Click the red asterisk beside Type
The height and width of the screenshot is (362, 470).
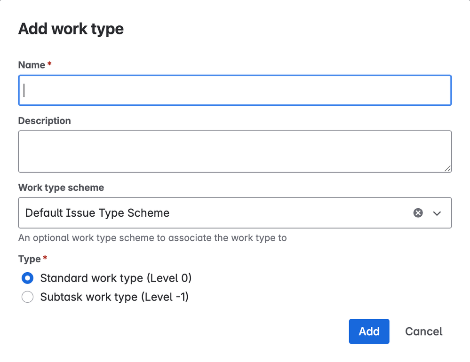[x=45, y=258]
